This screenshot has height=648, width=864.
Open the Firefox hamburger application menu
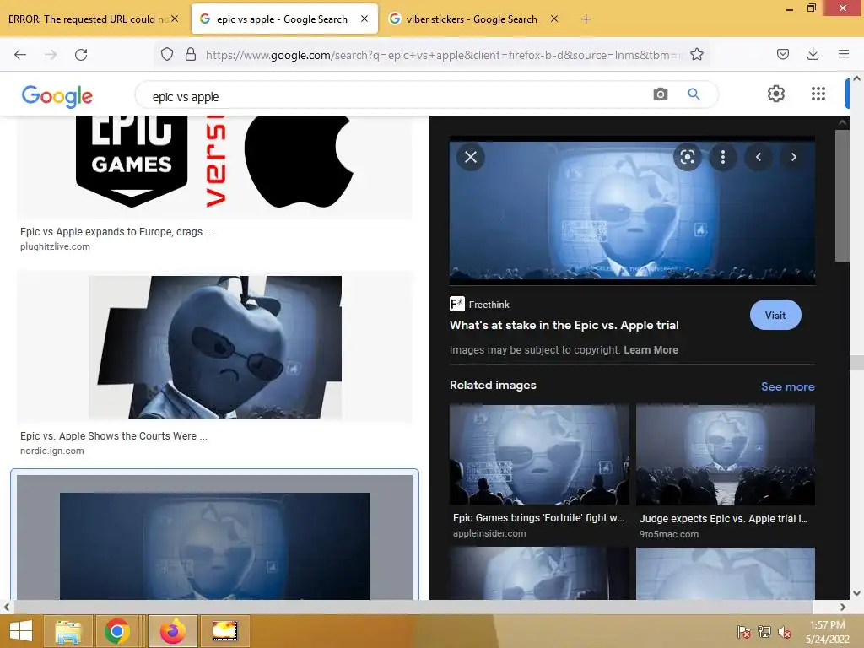843,54
